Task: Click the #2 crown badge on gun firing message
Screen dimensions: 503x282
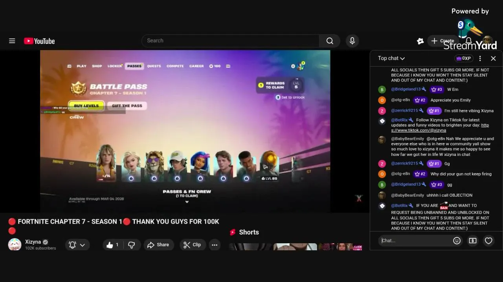Action: 420,174
